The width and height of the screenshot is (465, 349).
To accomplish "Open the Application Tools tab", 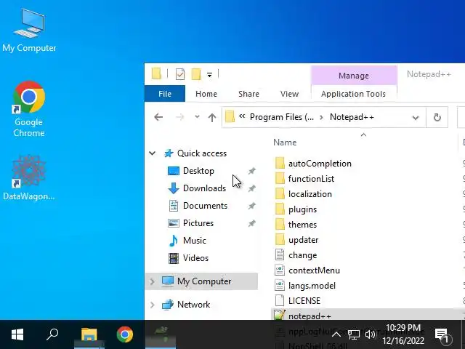I will [x=353, y=94].
